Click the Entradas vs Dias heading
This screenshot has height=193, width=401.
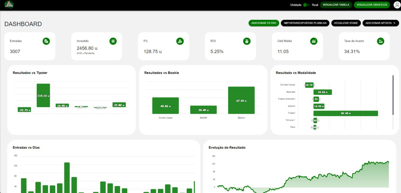coord(26,147)
